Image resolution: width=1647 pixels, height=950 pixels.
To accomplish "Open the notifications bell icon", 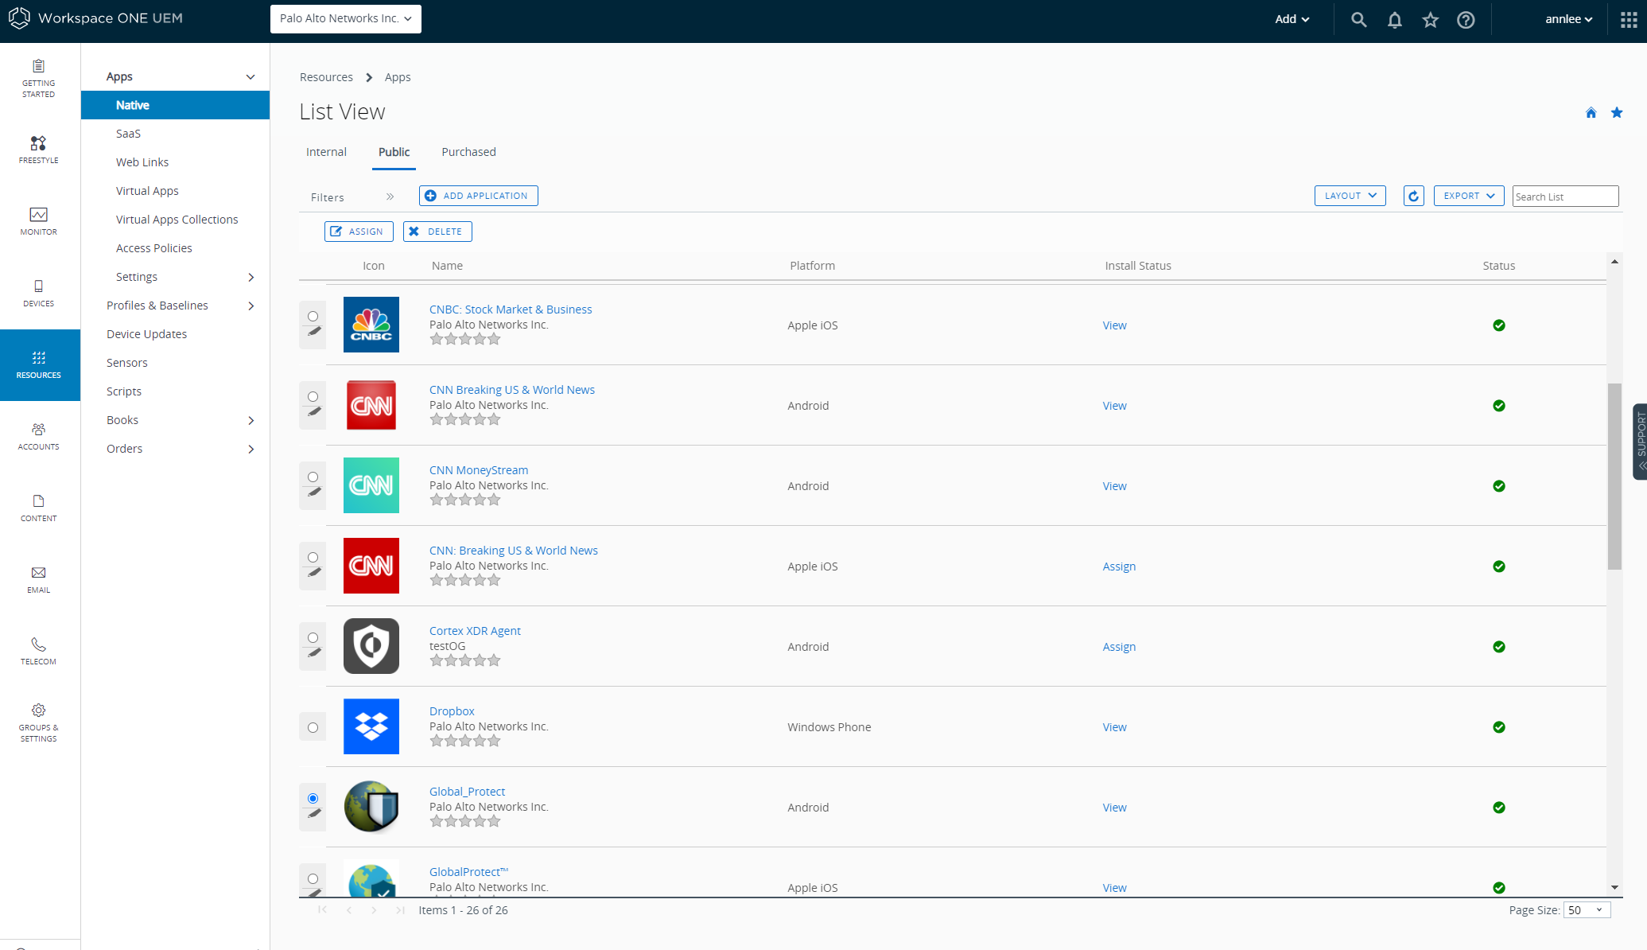I will coord(1394,20).
